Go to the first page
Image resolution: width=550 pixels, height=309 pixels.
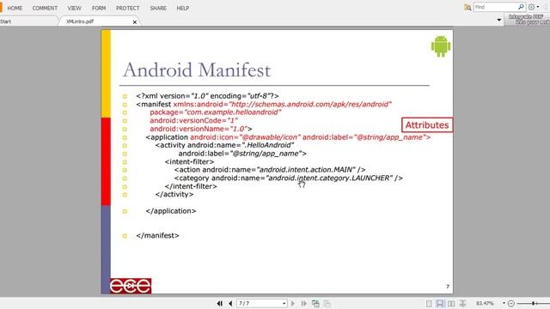point(220,303)
